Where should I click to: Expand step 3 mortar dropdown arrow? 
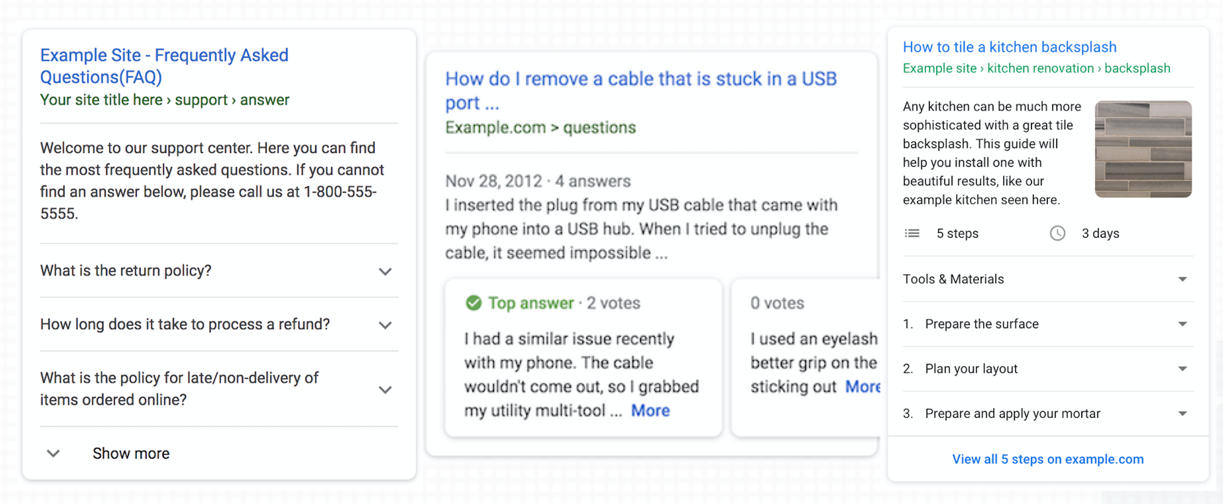point(1182,414)
